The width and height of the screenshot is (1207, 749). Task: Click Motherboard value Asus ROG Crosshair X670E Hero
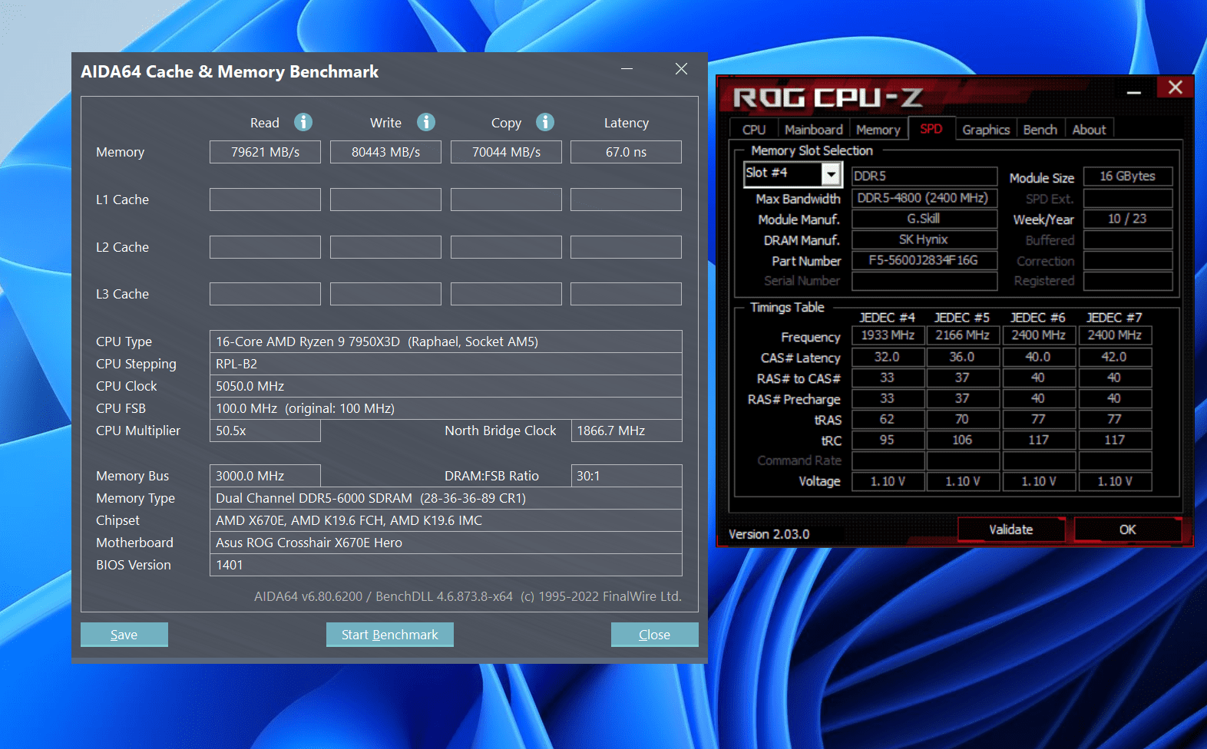pyautogui.click(x=446, y=543)
